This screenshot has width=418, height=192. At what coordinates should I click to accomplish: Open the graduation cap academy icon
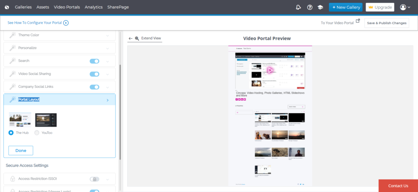[320, 7]
